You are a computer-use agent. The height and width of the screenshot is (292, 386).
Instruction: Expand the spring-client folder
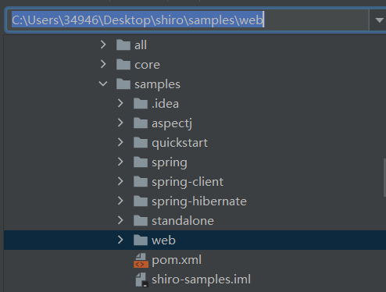pos(120,181)
